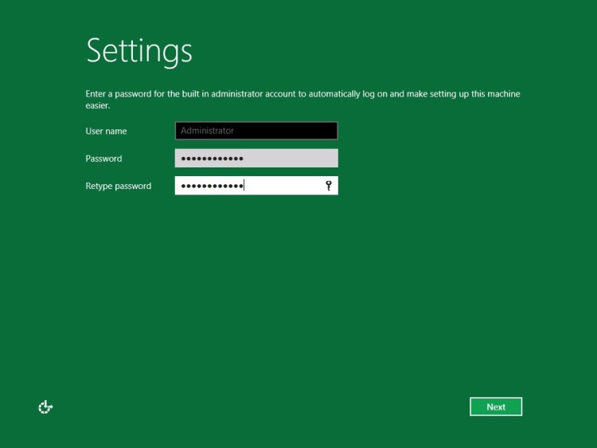597x448 pixels.
Task: Click the password reveal icon in Retype password
Action: pyautogui.click(x=328, y=186)
